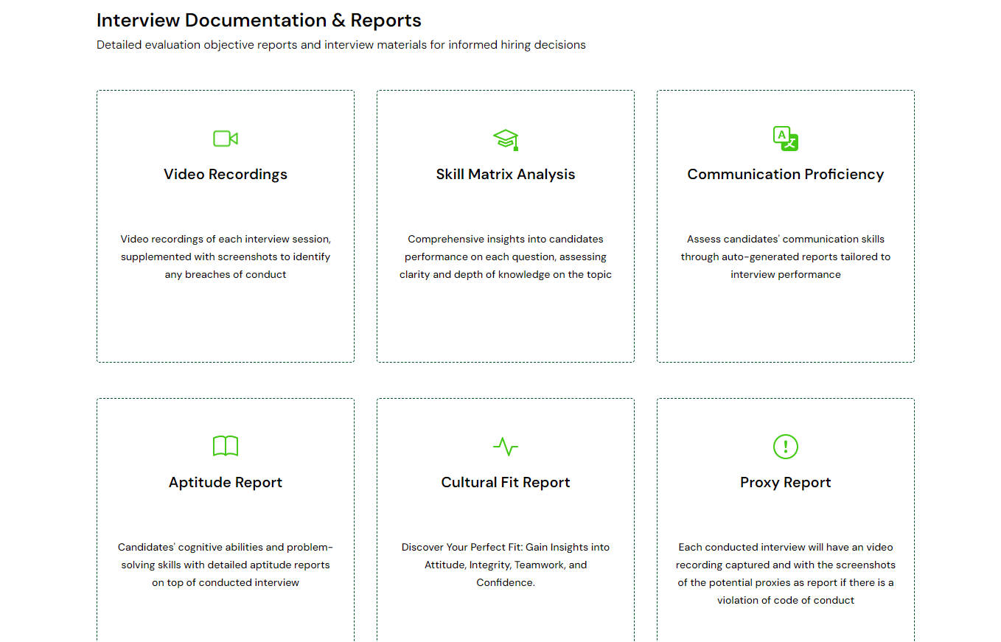This screenshot has height=642, width=1001.
Task: Click the Communication Proficiency description paragraph
Action: coord(785,257)
